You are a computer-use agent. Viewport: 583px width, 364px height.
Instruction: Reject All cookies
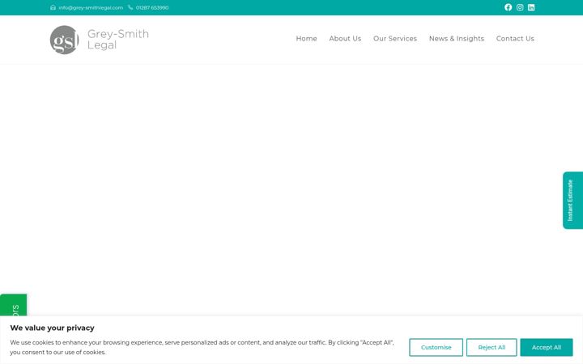point(492,347)
